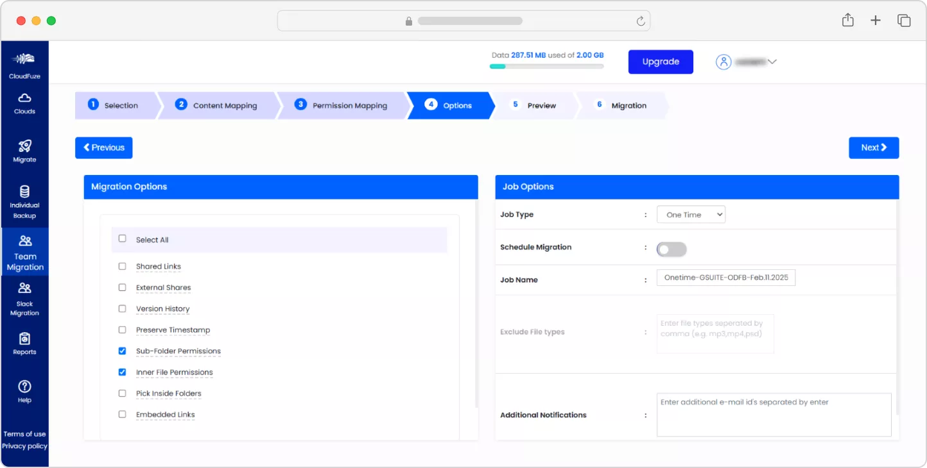This screenshot has height=468, width=927.
Task: Click the Job Options panel scrollbar
Action: (897, 306)
